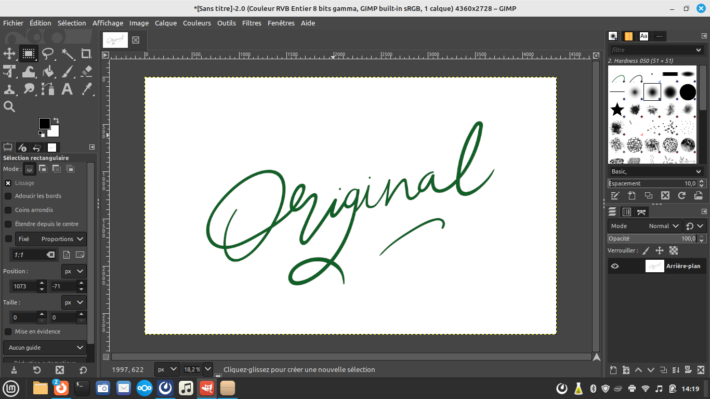Select the Zoom magnifier tool
This screenshot has height=399, width=710.
[9, 107]
